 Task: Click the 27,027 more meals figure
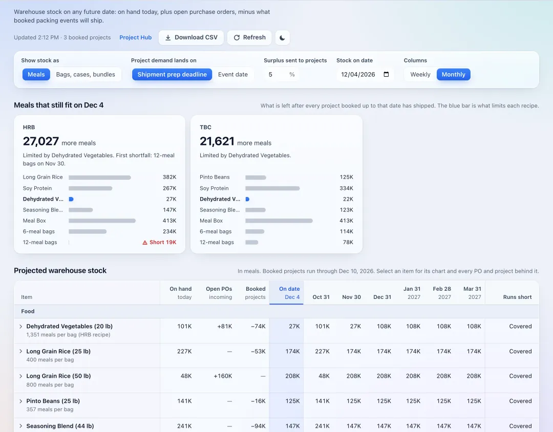(x=59, y=141)
